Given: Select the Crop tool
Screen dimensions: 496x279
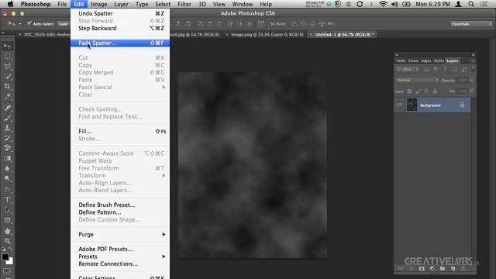Looking at the screenshot, I should click(7, 87).
